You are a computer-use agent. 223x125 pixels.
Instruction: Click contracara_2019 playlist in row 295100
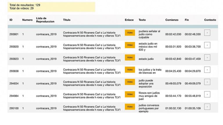click(46, 108)
